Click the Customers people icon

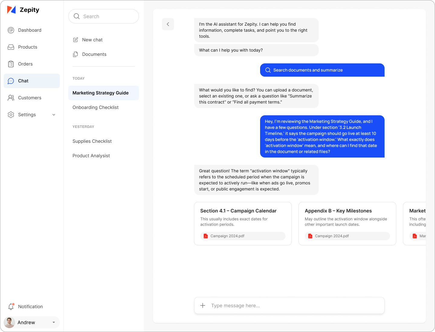(x=11, y=98)
